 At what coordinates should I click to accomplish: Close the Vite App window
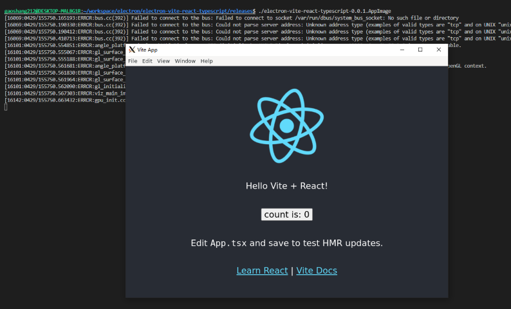(x=439, y=50)
